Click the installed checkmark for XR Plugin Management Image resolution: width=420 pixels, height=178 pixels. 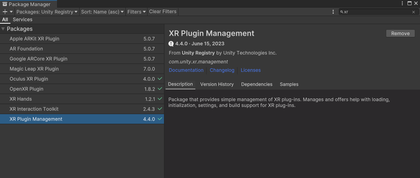160,119
